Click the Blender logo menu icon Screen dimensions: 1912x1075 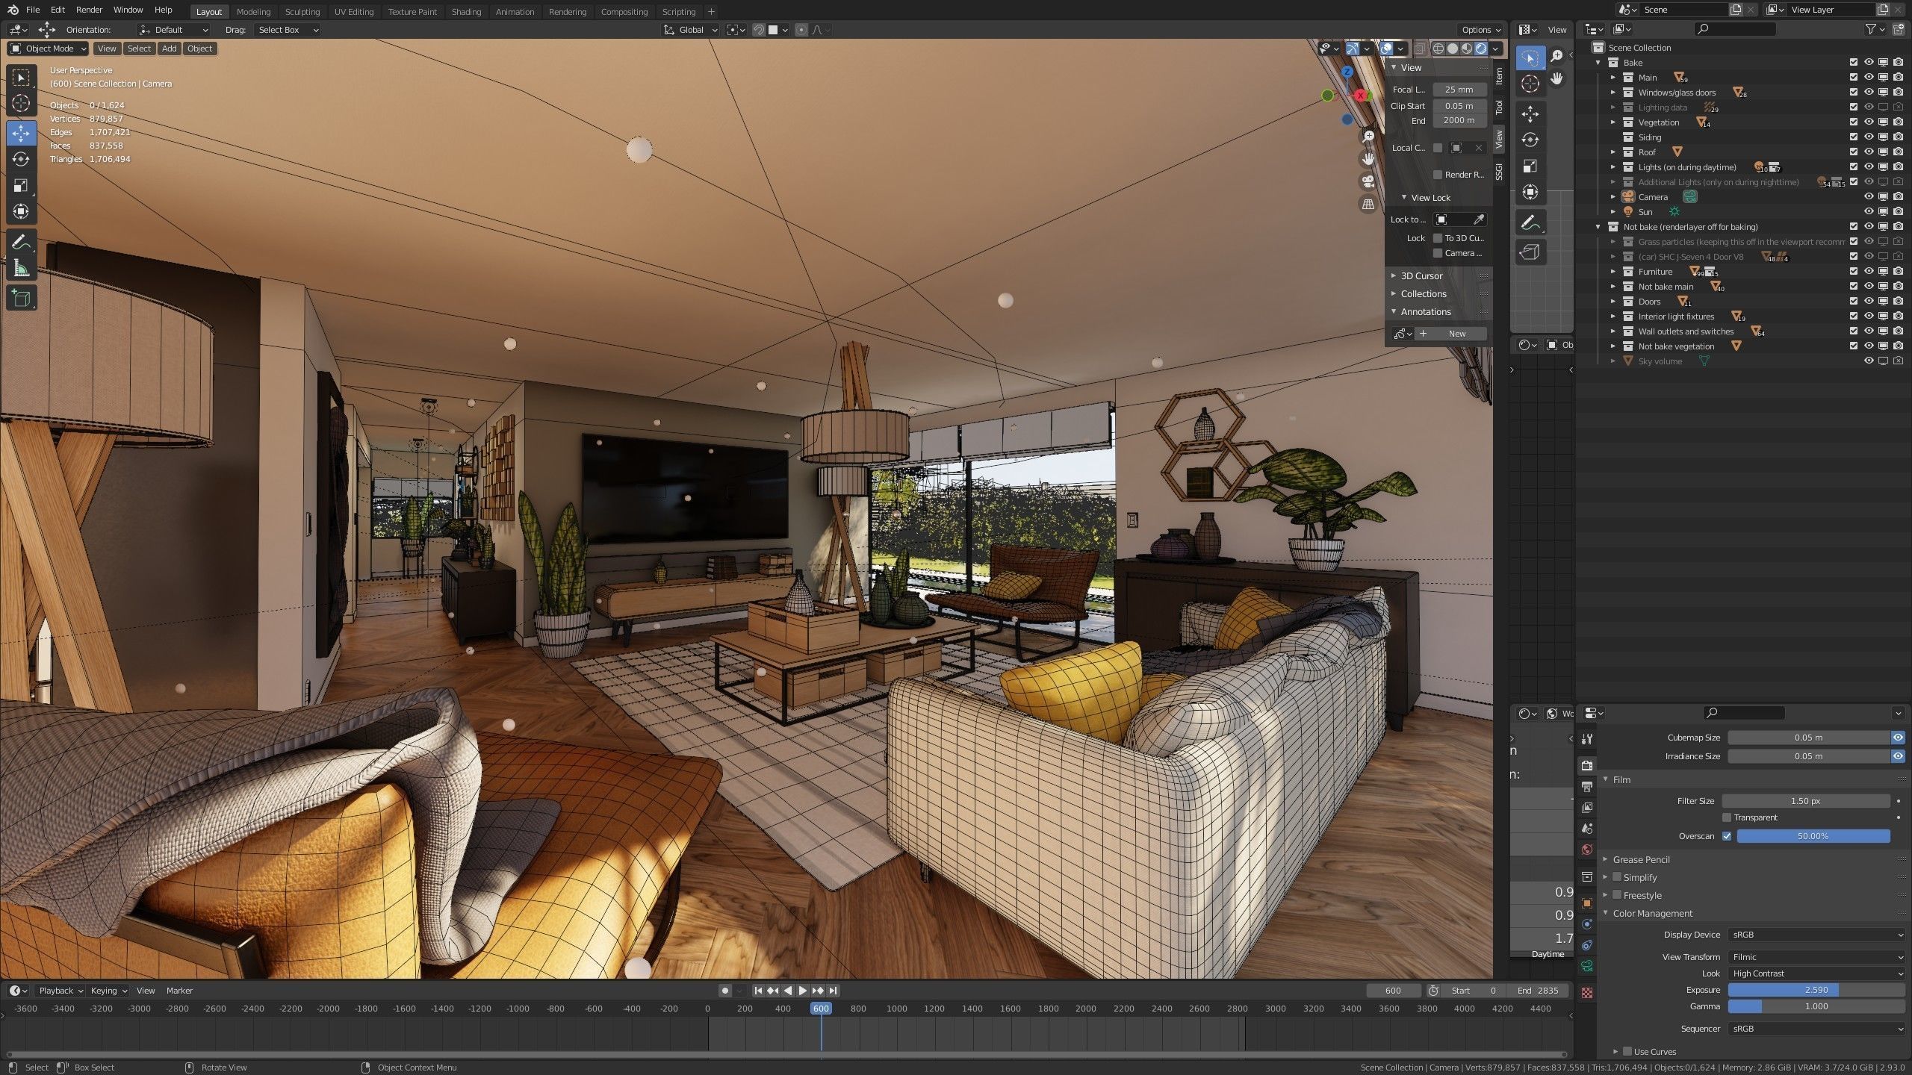coord(13,10)
